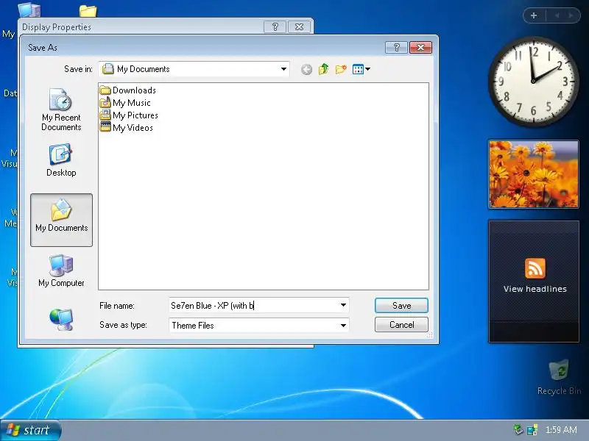589x441 pixels.
Task: Open the Start menu
Action: (31, 430)
